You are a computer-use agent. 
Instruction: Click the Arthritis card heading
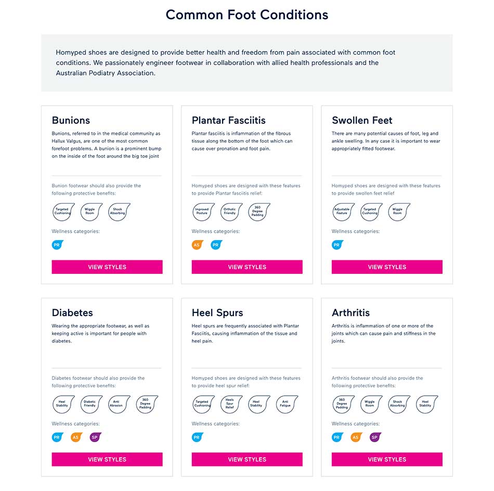[x=350, y=313]
